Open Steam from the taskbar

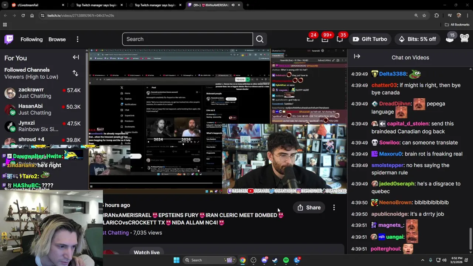[275, 260]
